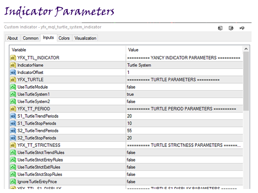Click the string icon beside YFX_TT_STRICTNESS
The image size is (258, 193).
coord(13,145)
